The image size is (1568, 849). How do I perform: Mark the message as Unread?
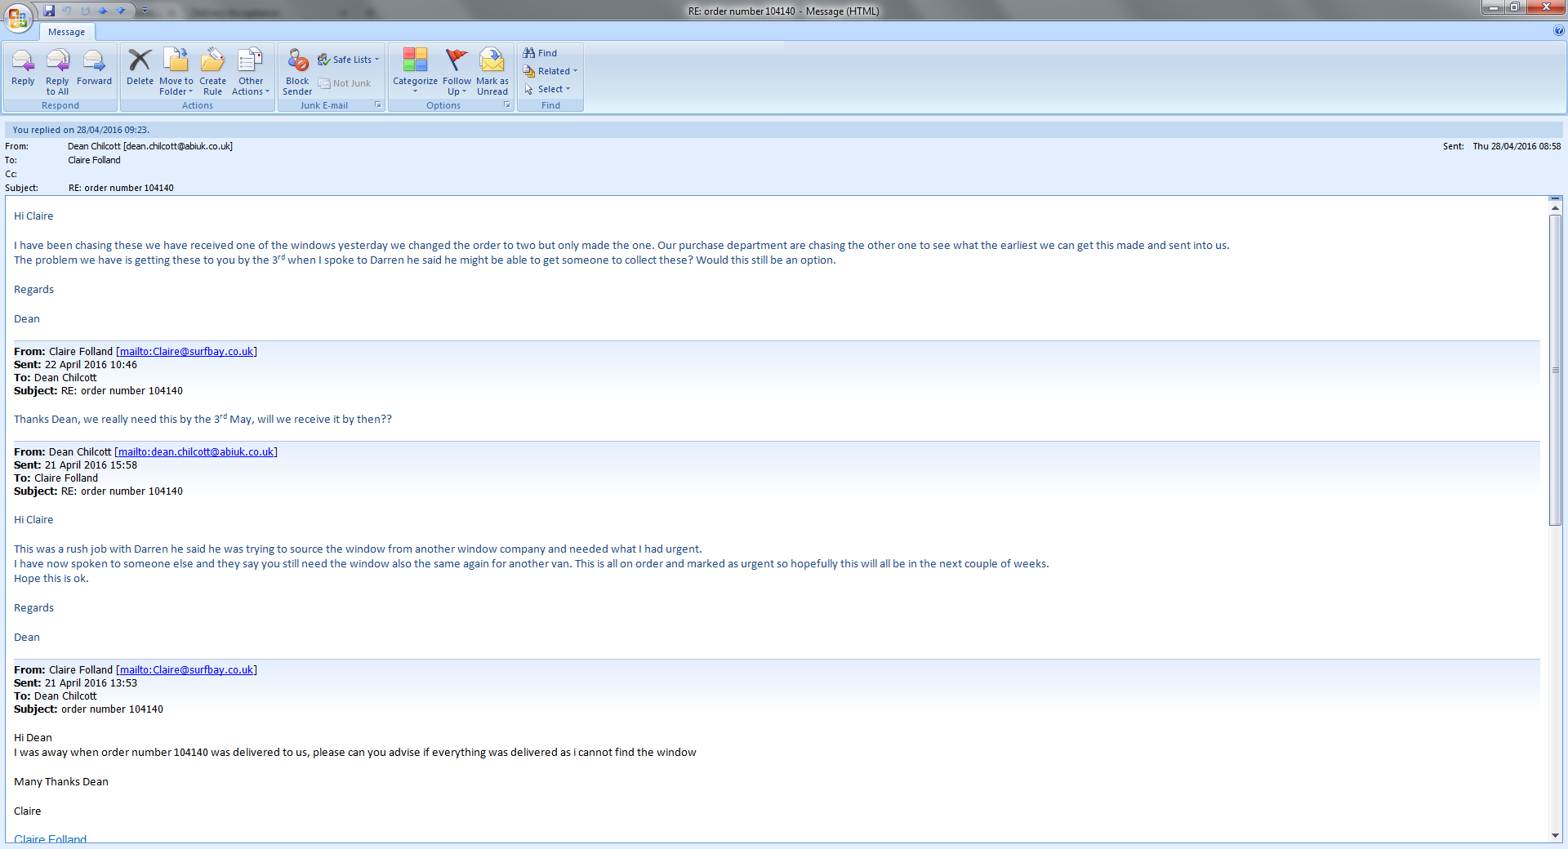click(x=492, y=71)
